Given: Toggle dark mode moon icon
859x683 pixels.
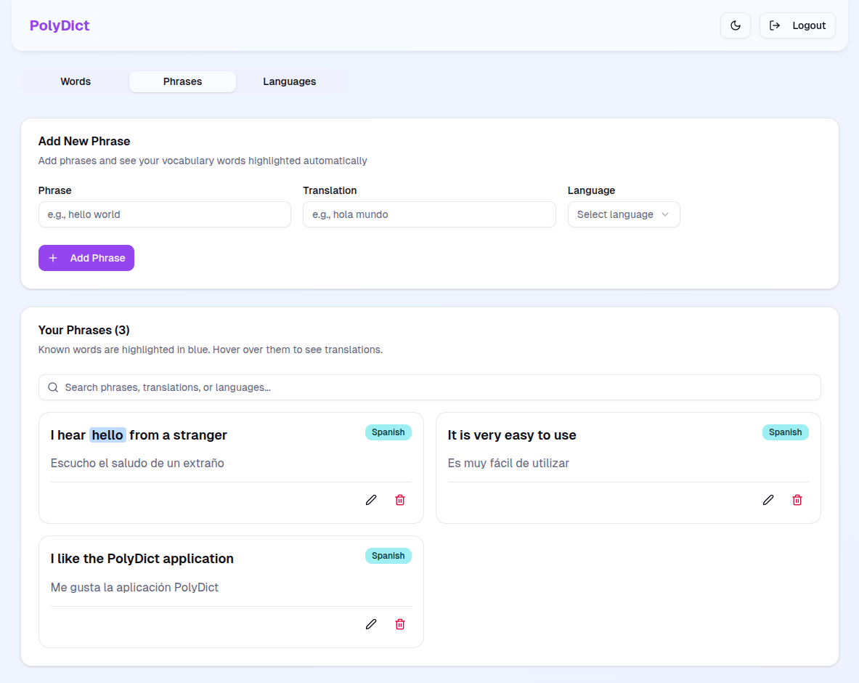Looking at the screenshot, I should pyautogui.click(x=735, y=25).
